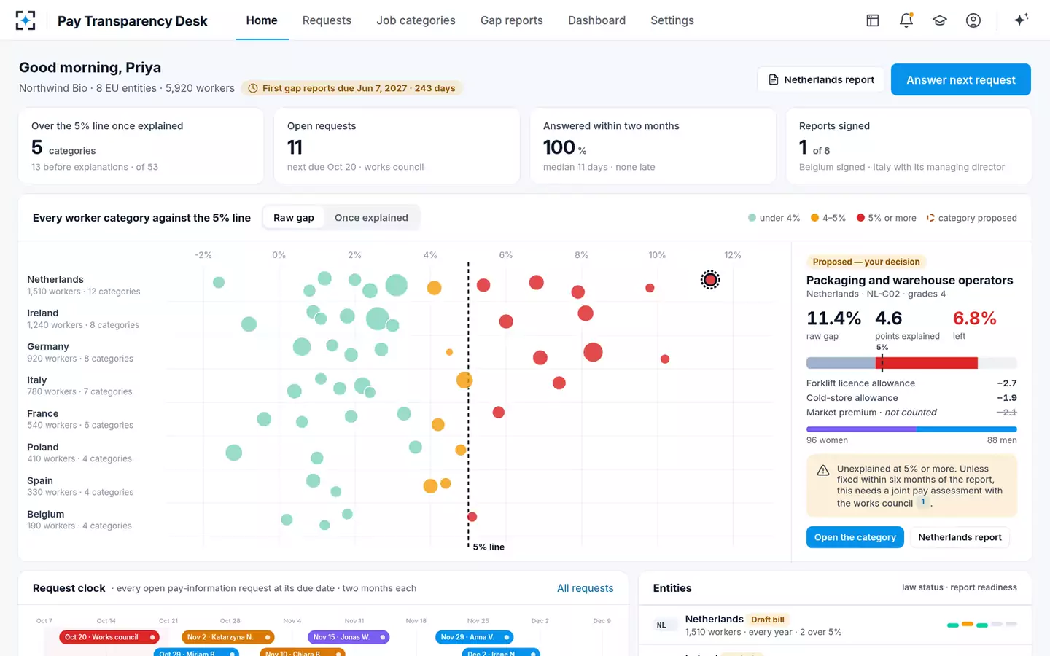Image resolution: width=1050 pixels, height=656 pixels.
Task: Click the women-men ratio bar
Action: 911,429
